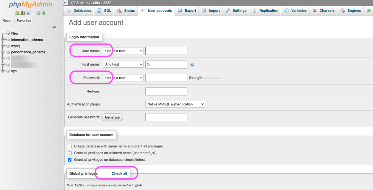Click the Host name help icon
373x190 pixels.
[x=192, y=64]
